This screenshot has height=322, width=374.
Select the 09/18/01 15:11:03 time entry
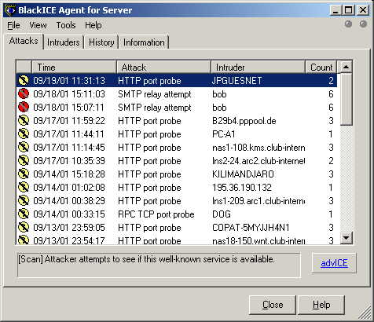tap(69, 94)
